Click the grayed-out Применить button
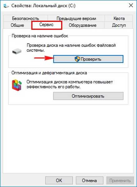Image resolution: width=137 pixels, height=187 pixels. pos(120,180)
